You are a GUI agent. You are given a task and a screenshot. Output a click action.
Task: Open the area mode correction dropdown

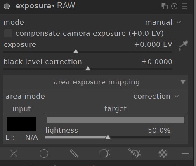coord(156,97)
